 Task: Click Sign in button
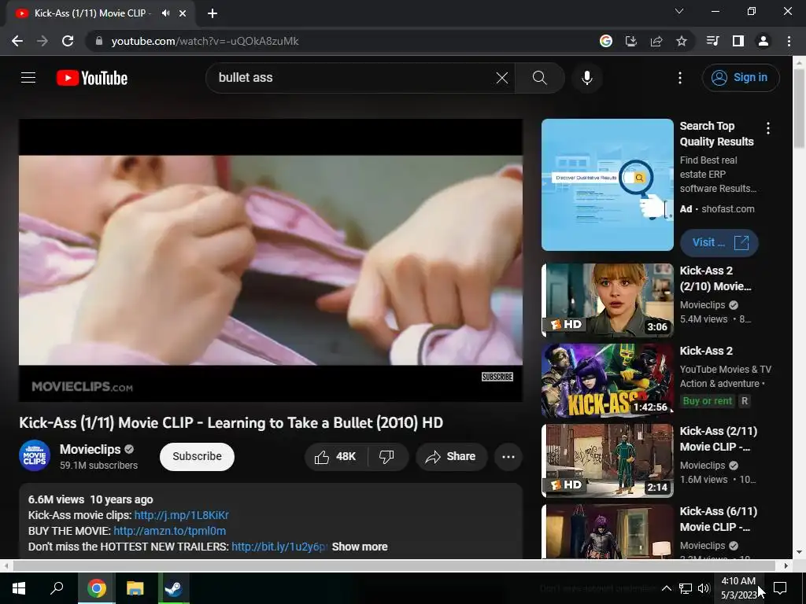point(740,78)
